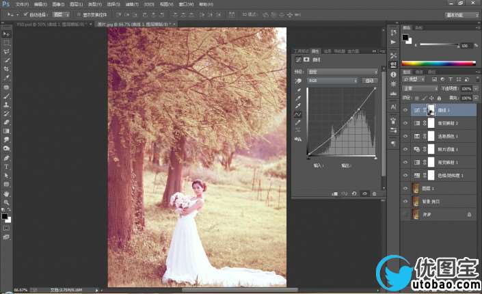
Task: Click the foreground color swatch in Color panel
Action: pyautogui.click(x=405, y=38)
